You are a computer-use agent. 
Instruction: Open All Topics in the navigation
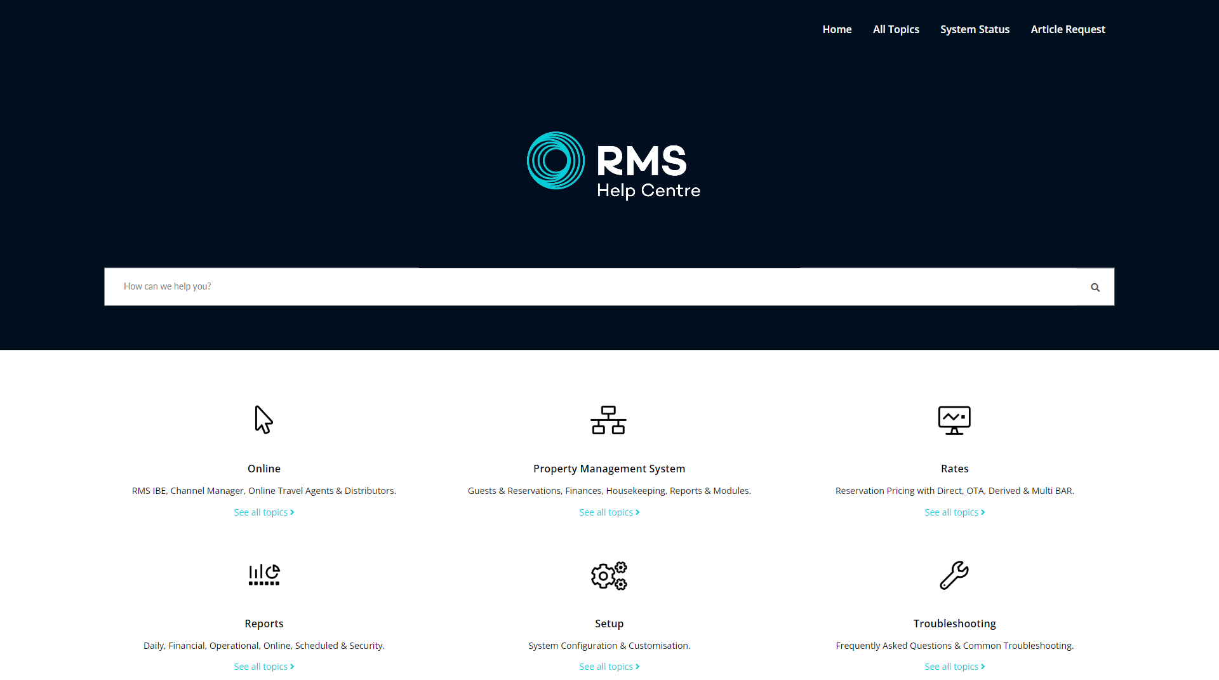pyautogui.click(x=896, y=29)
